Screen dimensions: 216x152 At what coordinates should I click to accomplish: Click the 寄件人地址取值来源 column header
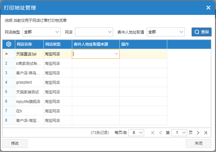point(96,44)
